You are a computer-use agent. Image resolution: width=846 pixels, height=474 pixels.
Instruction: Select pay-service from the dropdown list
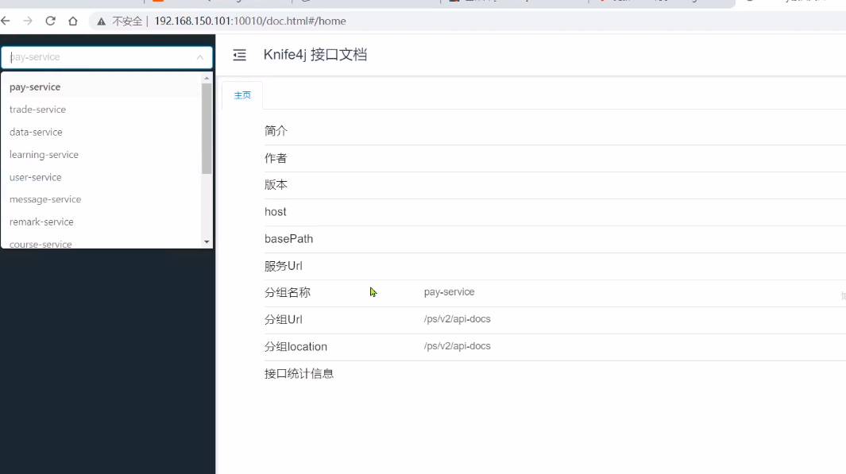point(101,87)
